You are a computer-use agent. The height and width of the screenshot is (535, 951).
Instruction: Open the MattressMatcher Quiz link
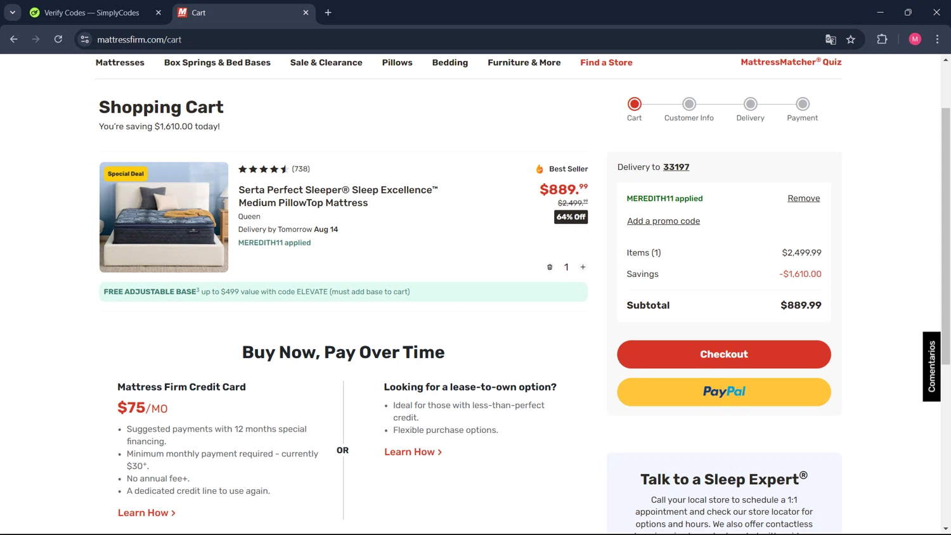click(791, 62)
